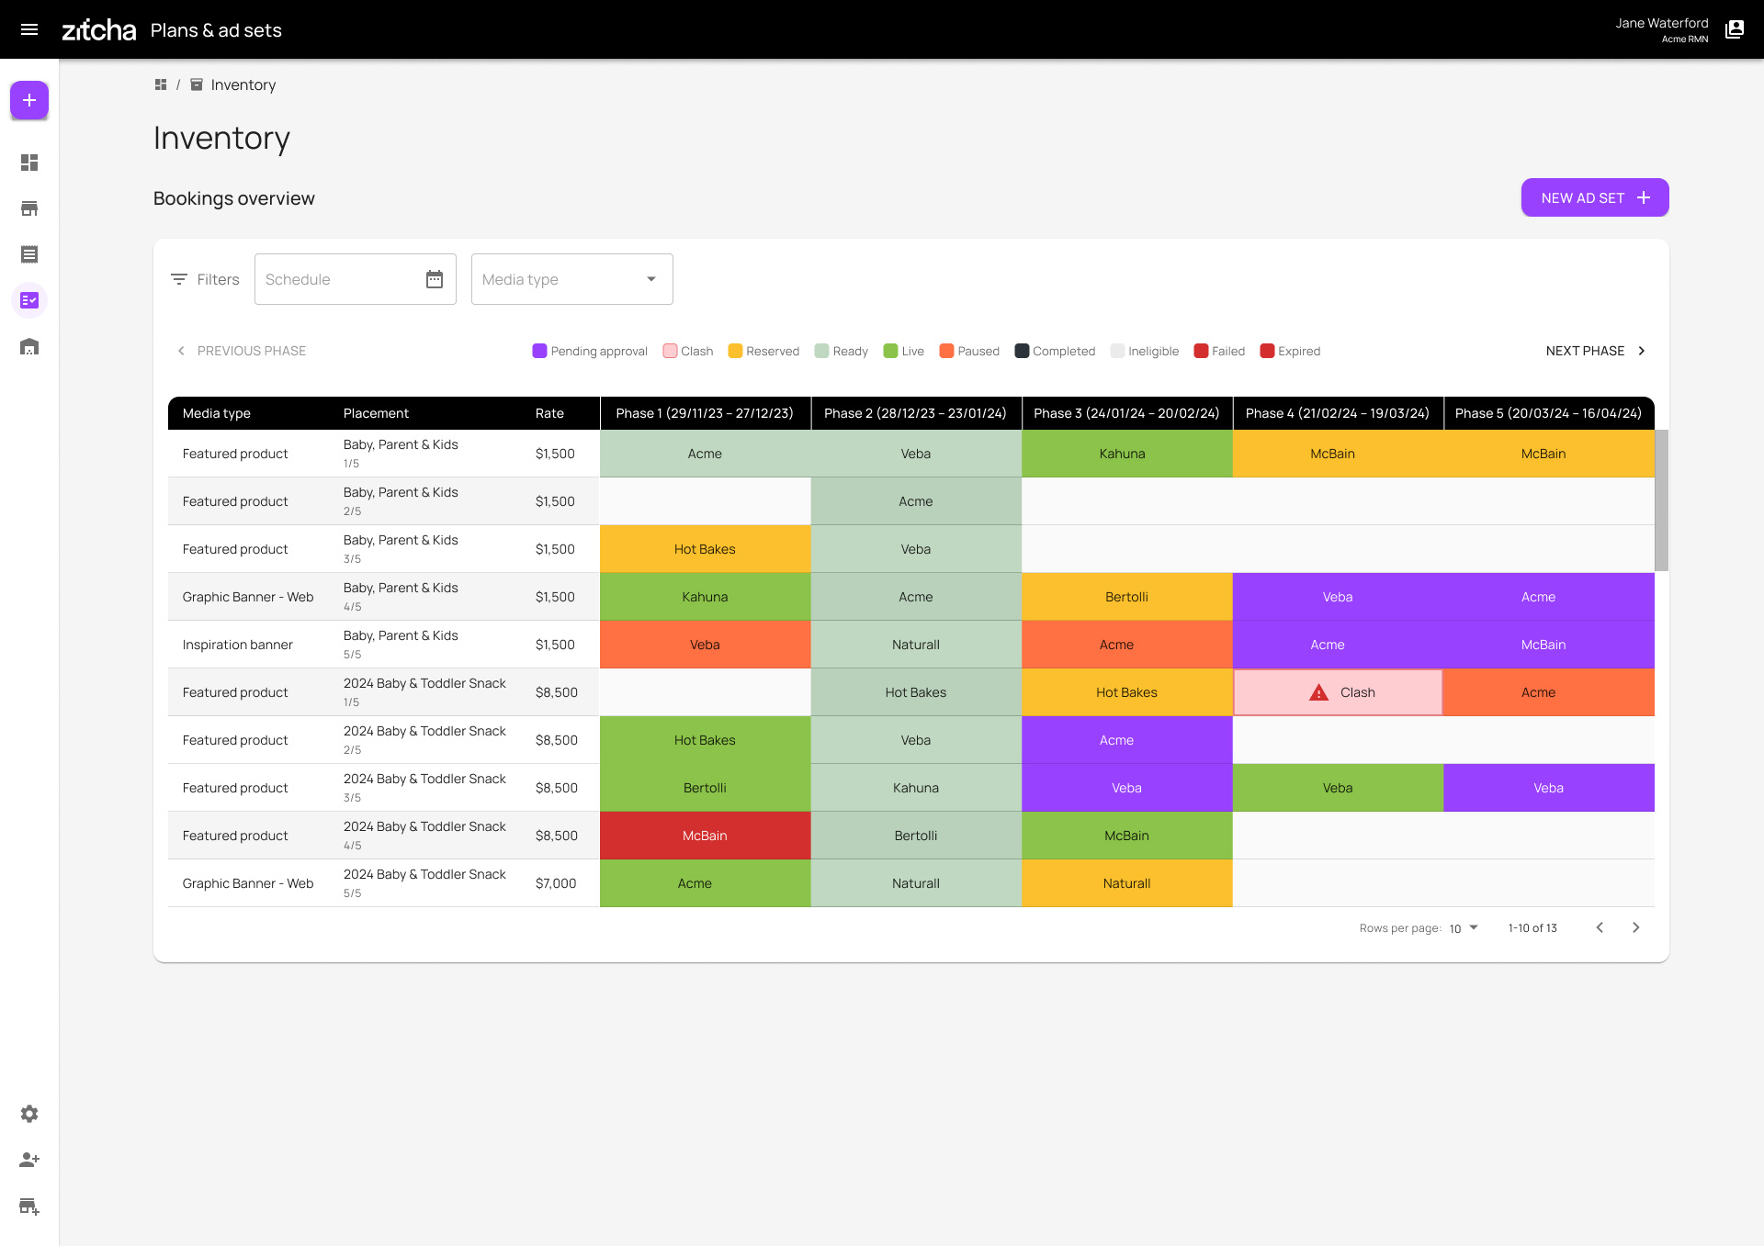Open the dashboard sidebar icon
Image resolution: width=1764 pixels, height=1246 pixels.
pyautogui.click(x=29, y=163)
